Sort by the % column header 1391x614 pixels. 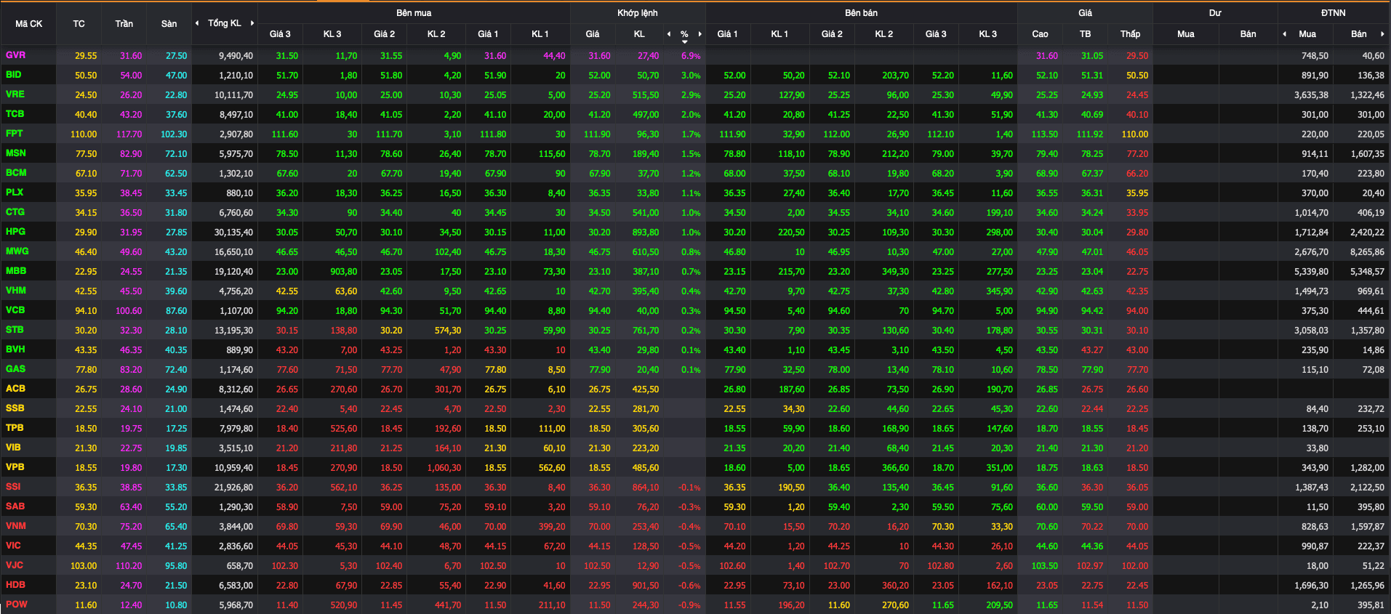684,34
